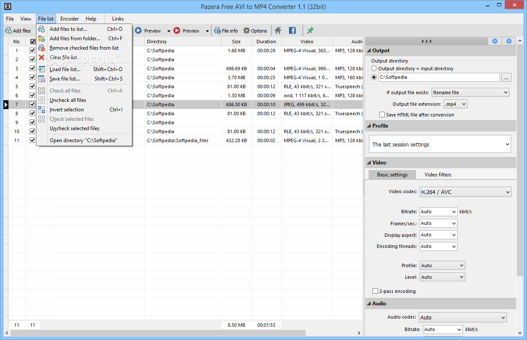Enable 2-pass encoding checkbox

[375, 291]
